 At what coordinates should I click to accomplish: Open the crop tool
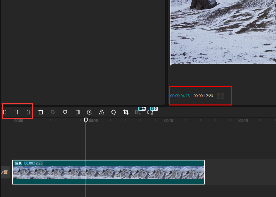point(126,112)
